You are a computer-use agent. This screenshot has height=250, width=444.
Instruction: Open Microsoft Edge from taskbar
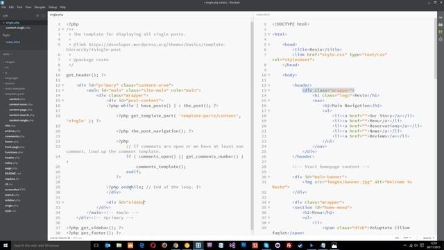[x=142, y=245]
